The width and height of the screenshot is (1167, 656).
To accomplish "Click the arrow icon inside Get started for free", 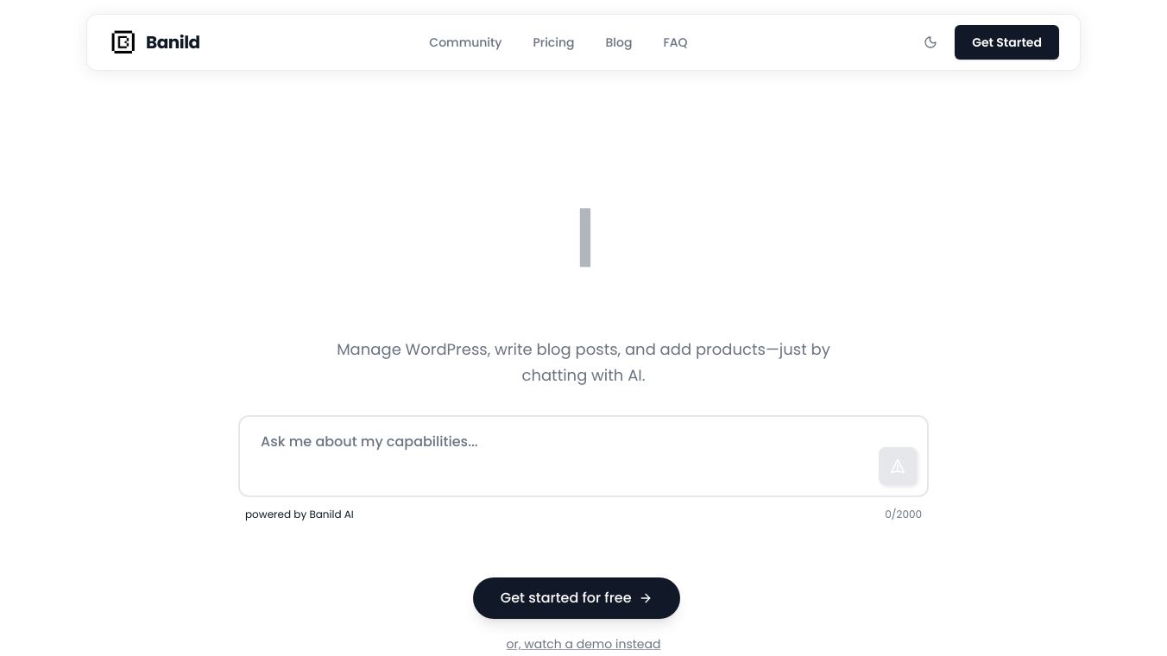I will [646, 598].
